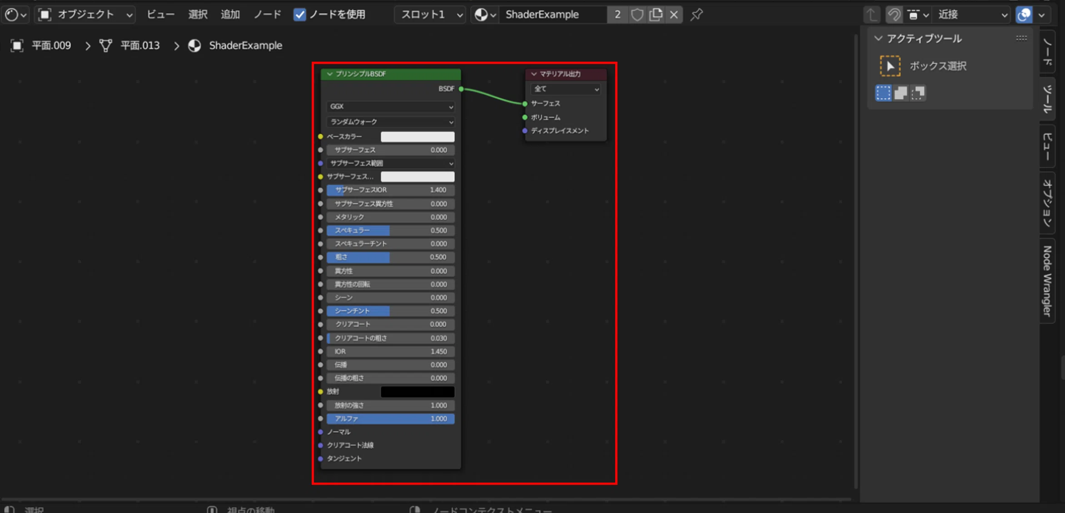Click the 放射 black color swatch

coord(418,391)
